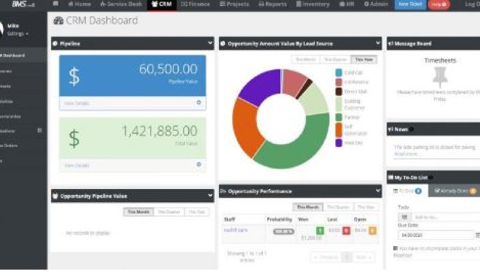Click the Existing Customer legend swatch
The image size is (480, 276).
click(x=338, y=104)
